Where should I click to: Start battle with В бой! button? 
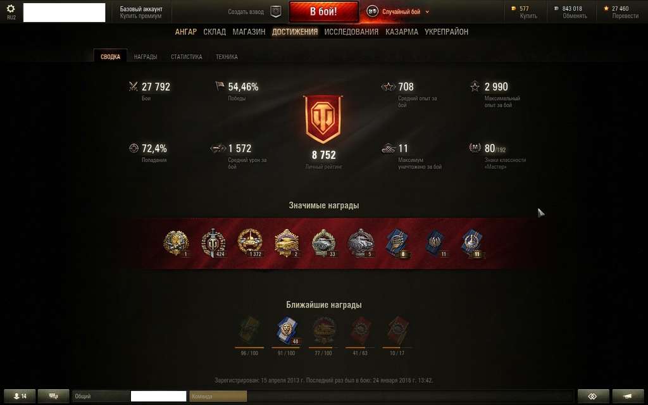pyautogui.click(x=323, y=11)
